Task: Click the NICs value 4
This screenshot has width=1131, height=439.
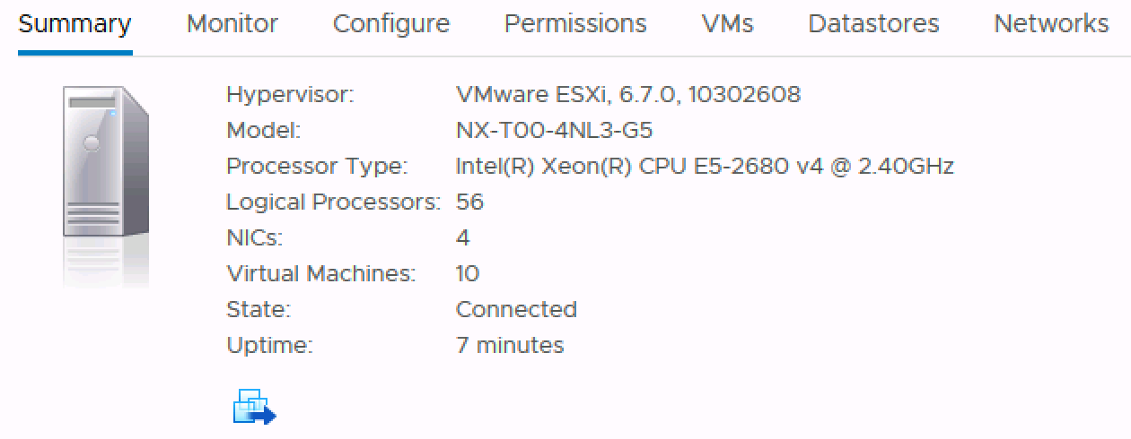Action: tap(463, 237)
